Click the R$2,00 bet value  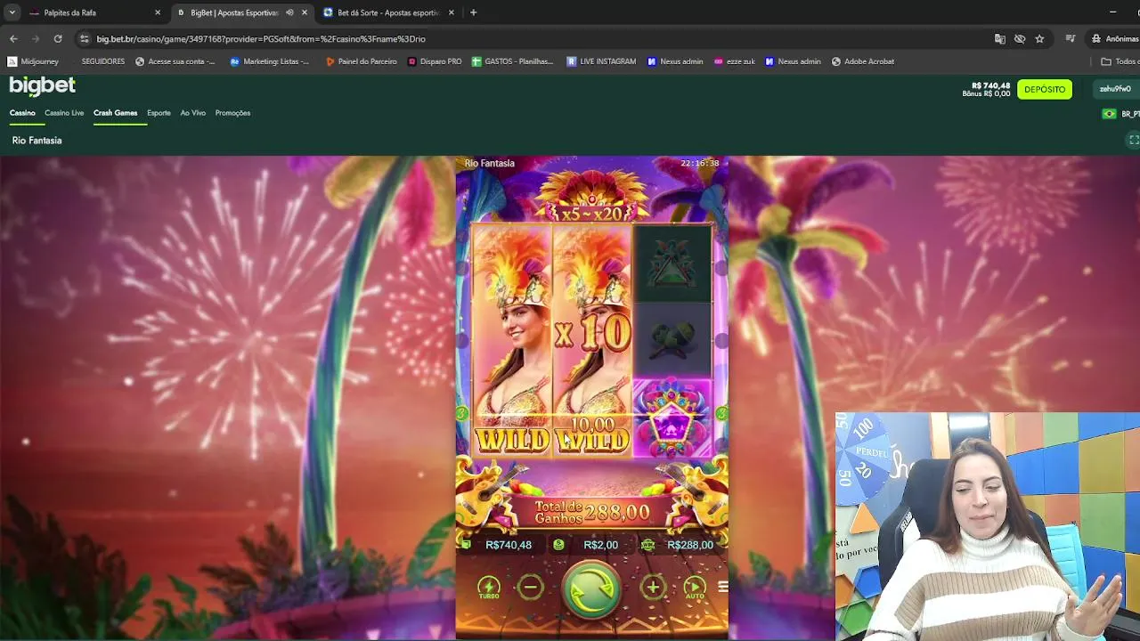[x=600, y=545]
